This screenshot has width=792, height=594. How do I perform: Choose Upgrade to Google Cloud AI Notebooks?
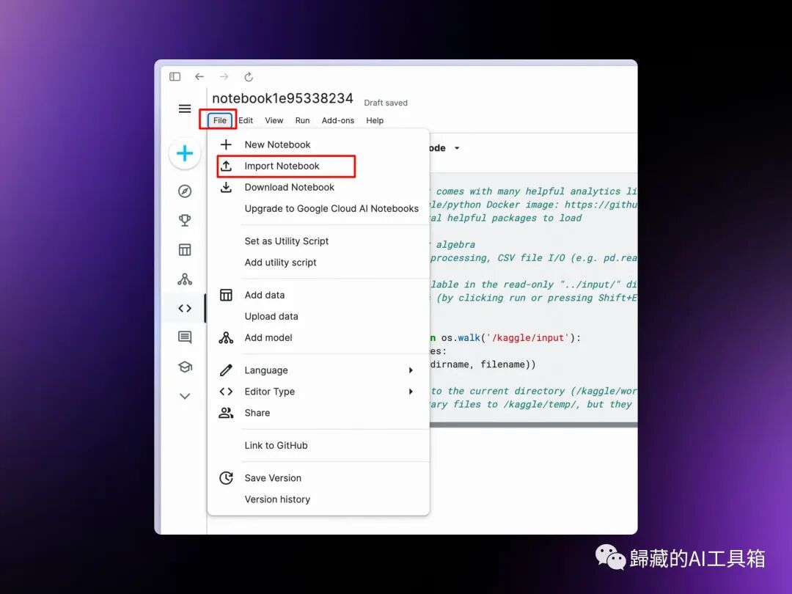point(318,208)
